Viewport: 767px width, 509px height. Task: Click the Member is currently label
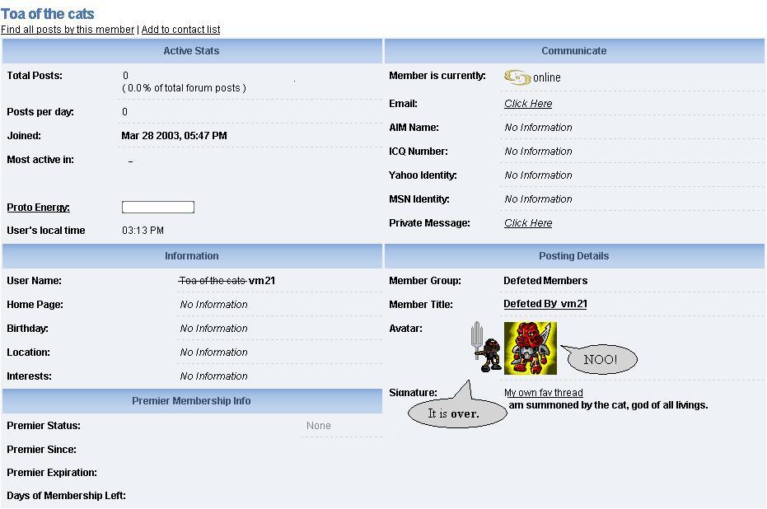click(x=437, y=76)
